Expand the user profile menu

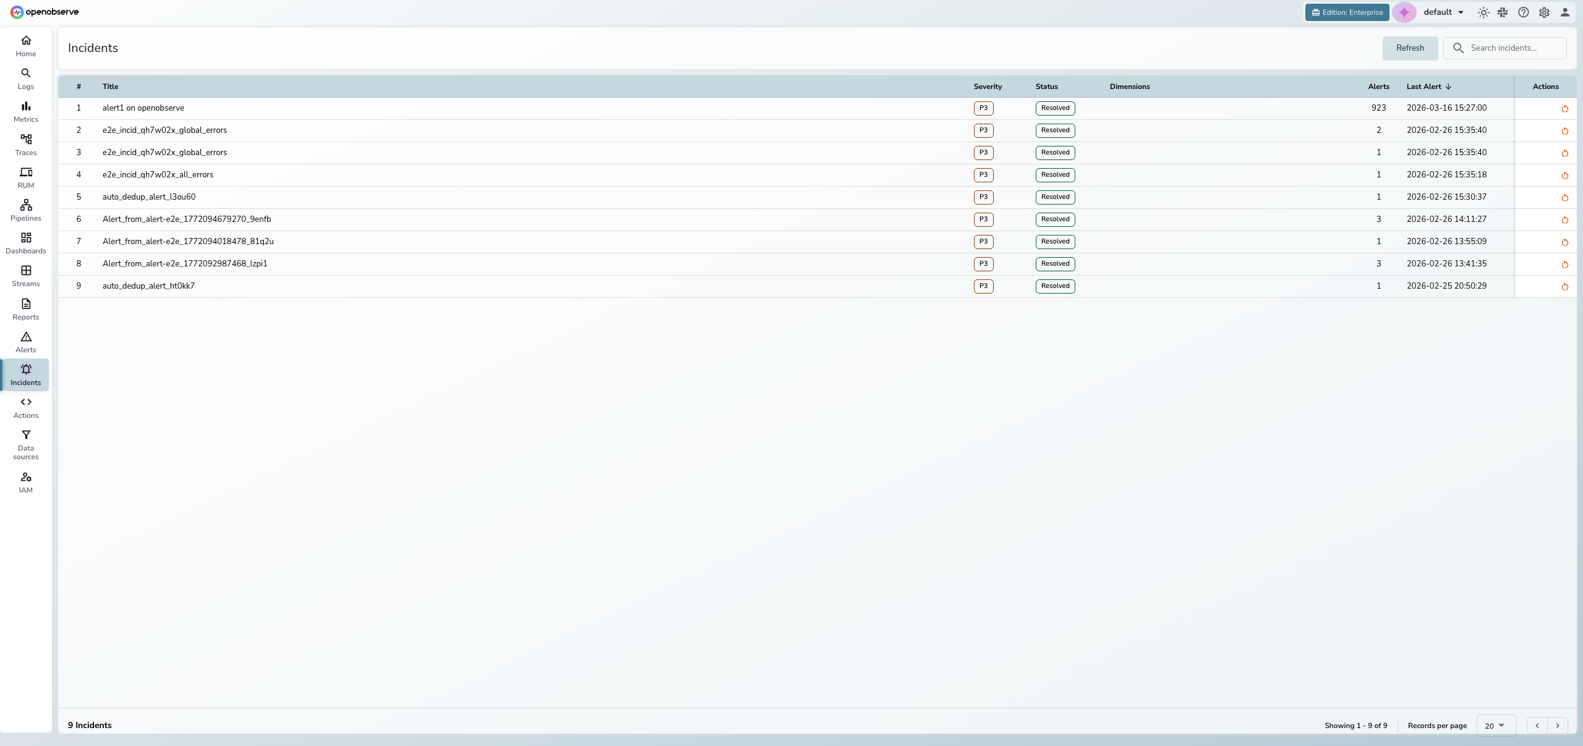point(1565,12)
